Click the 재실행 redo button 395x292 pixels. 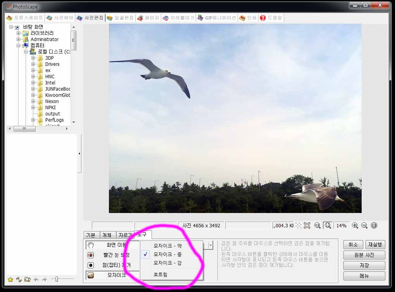click(375, 244)
